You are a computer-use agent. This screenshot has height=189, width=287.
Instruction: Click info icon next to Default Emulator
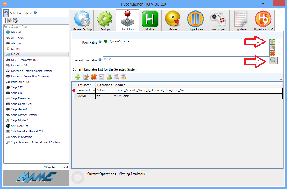(100, 60)
